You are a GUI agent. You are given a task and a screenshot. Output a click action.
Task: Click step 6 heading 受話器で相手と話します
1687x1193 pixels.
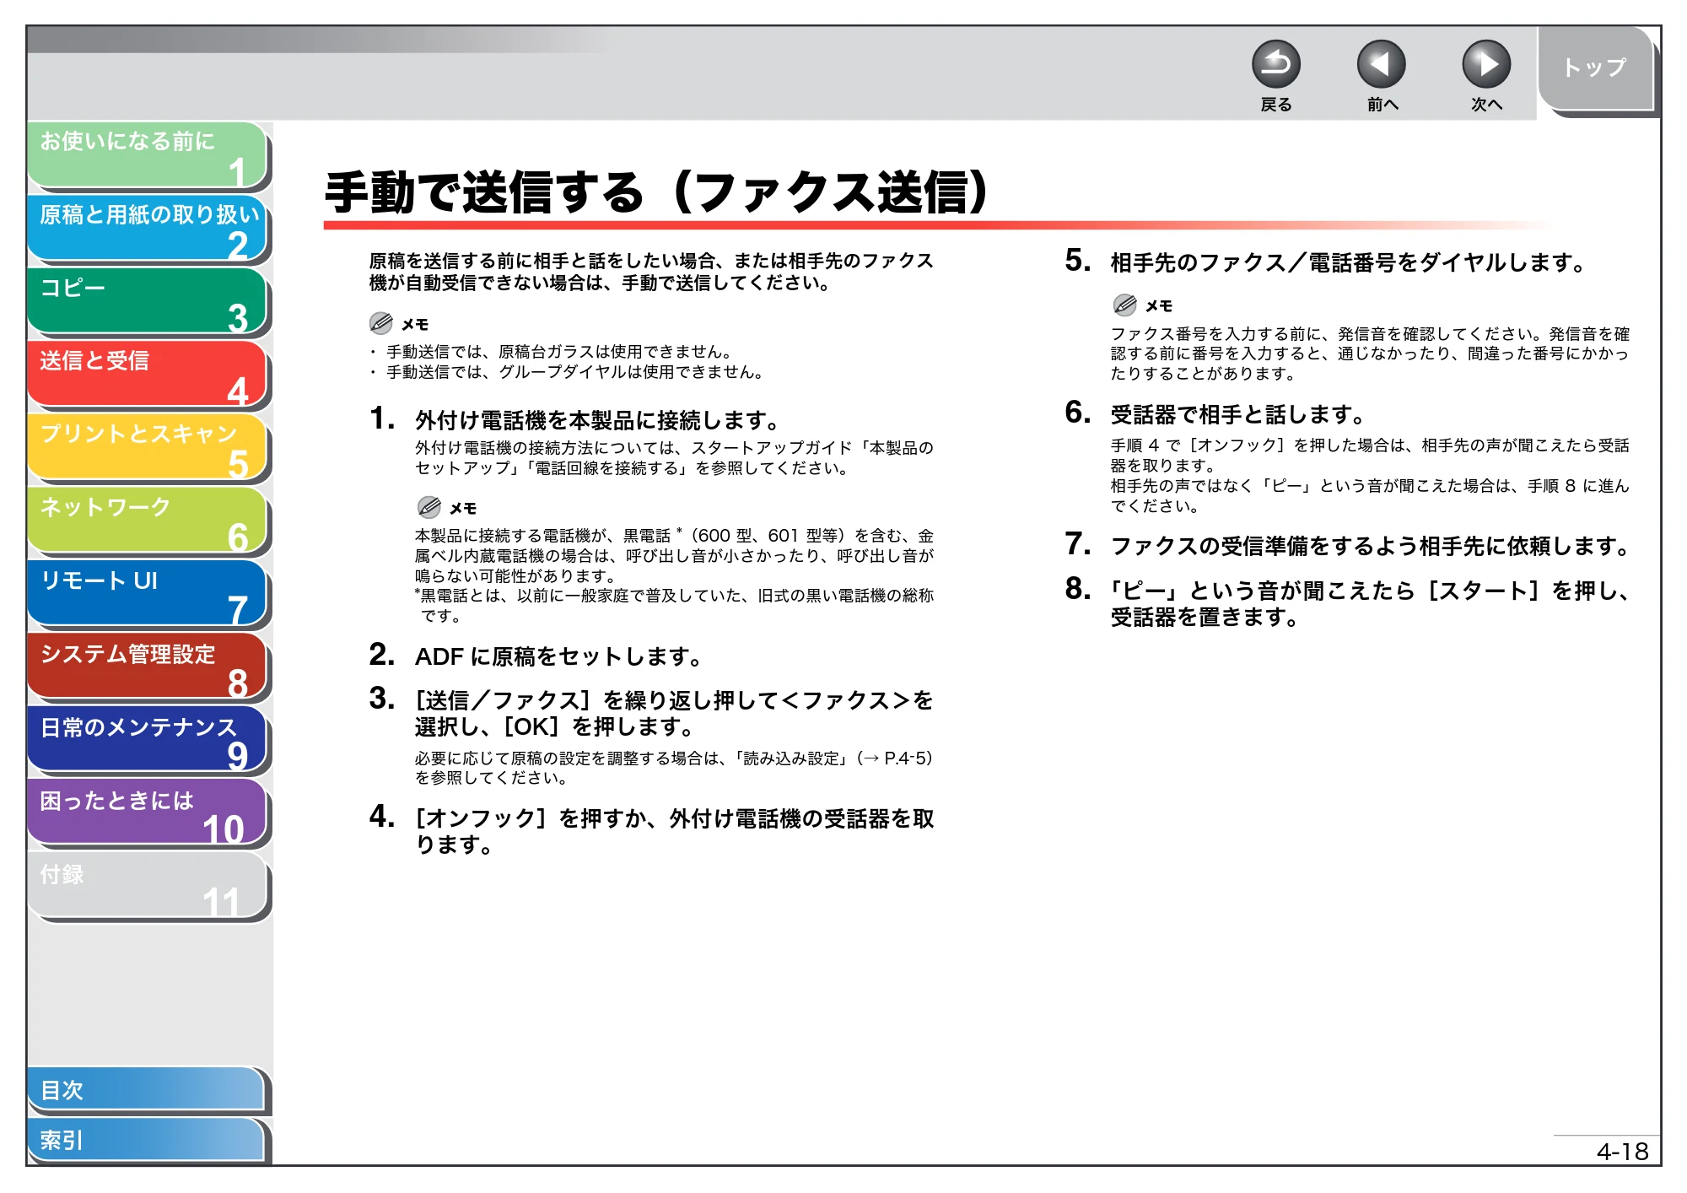click(x=1237, y=414)
